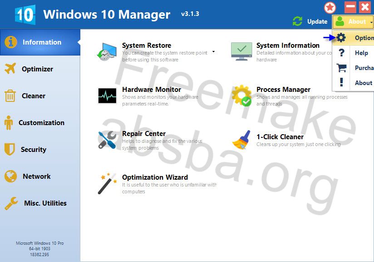Click the Process Manager gear icon
Screen dimensions: 374x262
241,96
